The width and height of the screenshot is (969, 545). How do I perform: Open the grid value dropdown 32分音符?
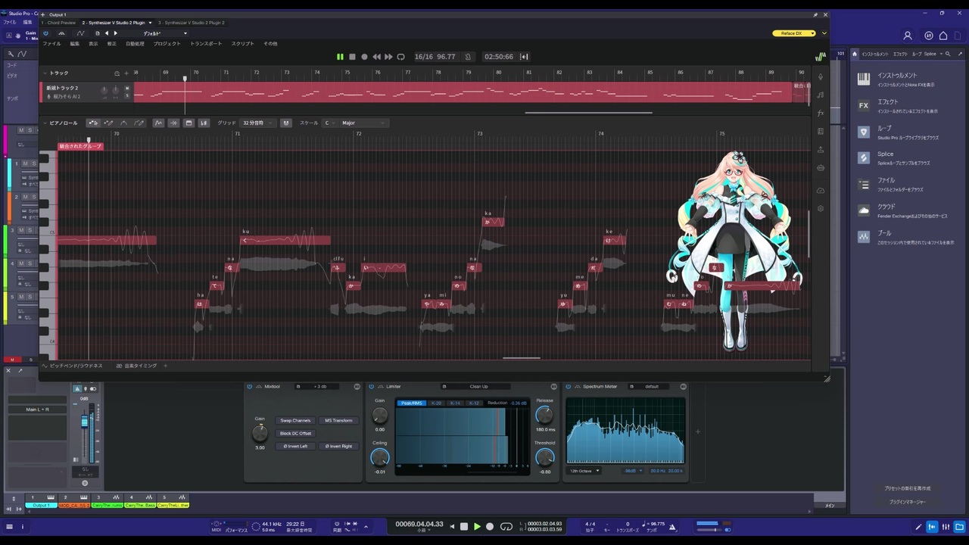coord(257,123)
